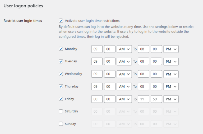Click Thursday end hour field
Image resolution: width=203 pixels, height=134 pixels.
144,86
